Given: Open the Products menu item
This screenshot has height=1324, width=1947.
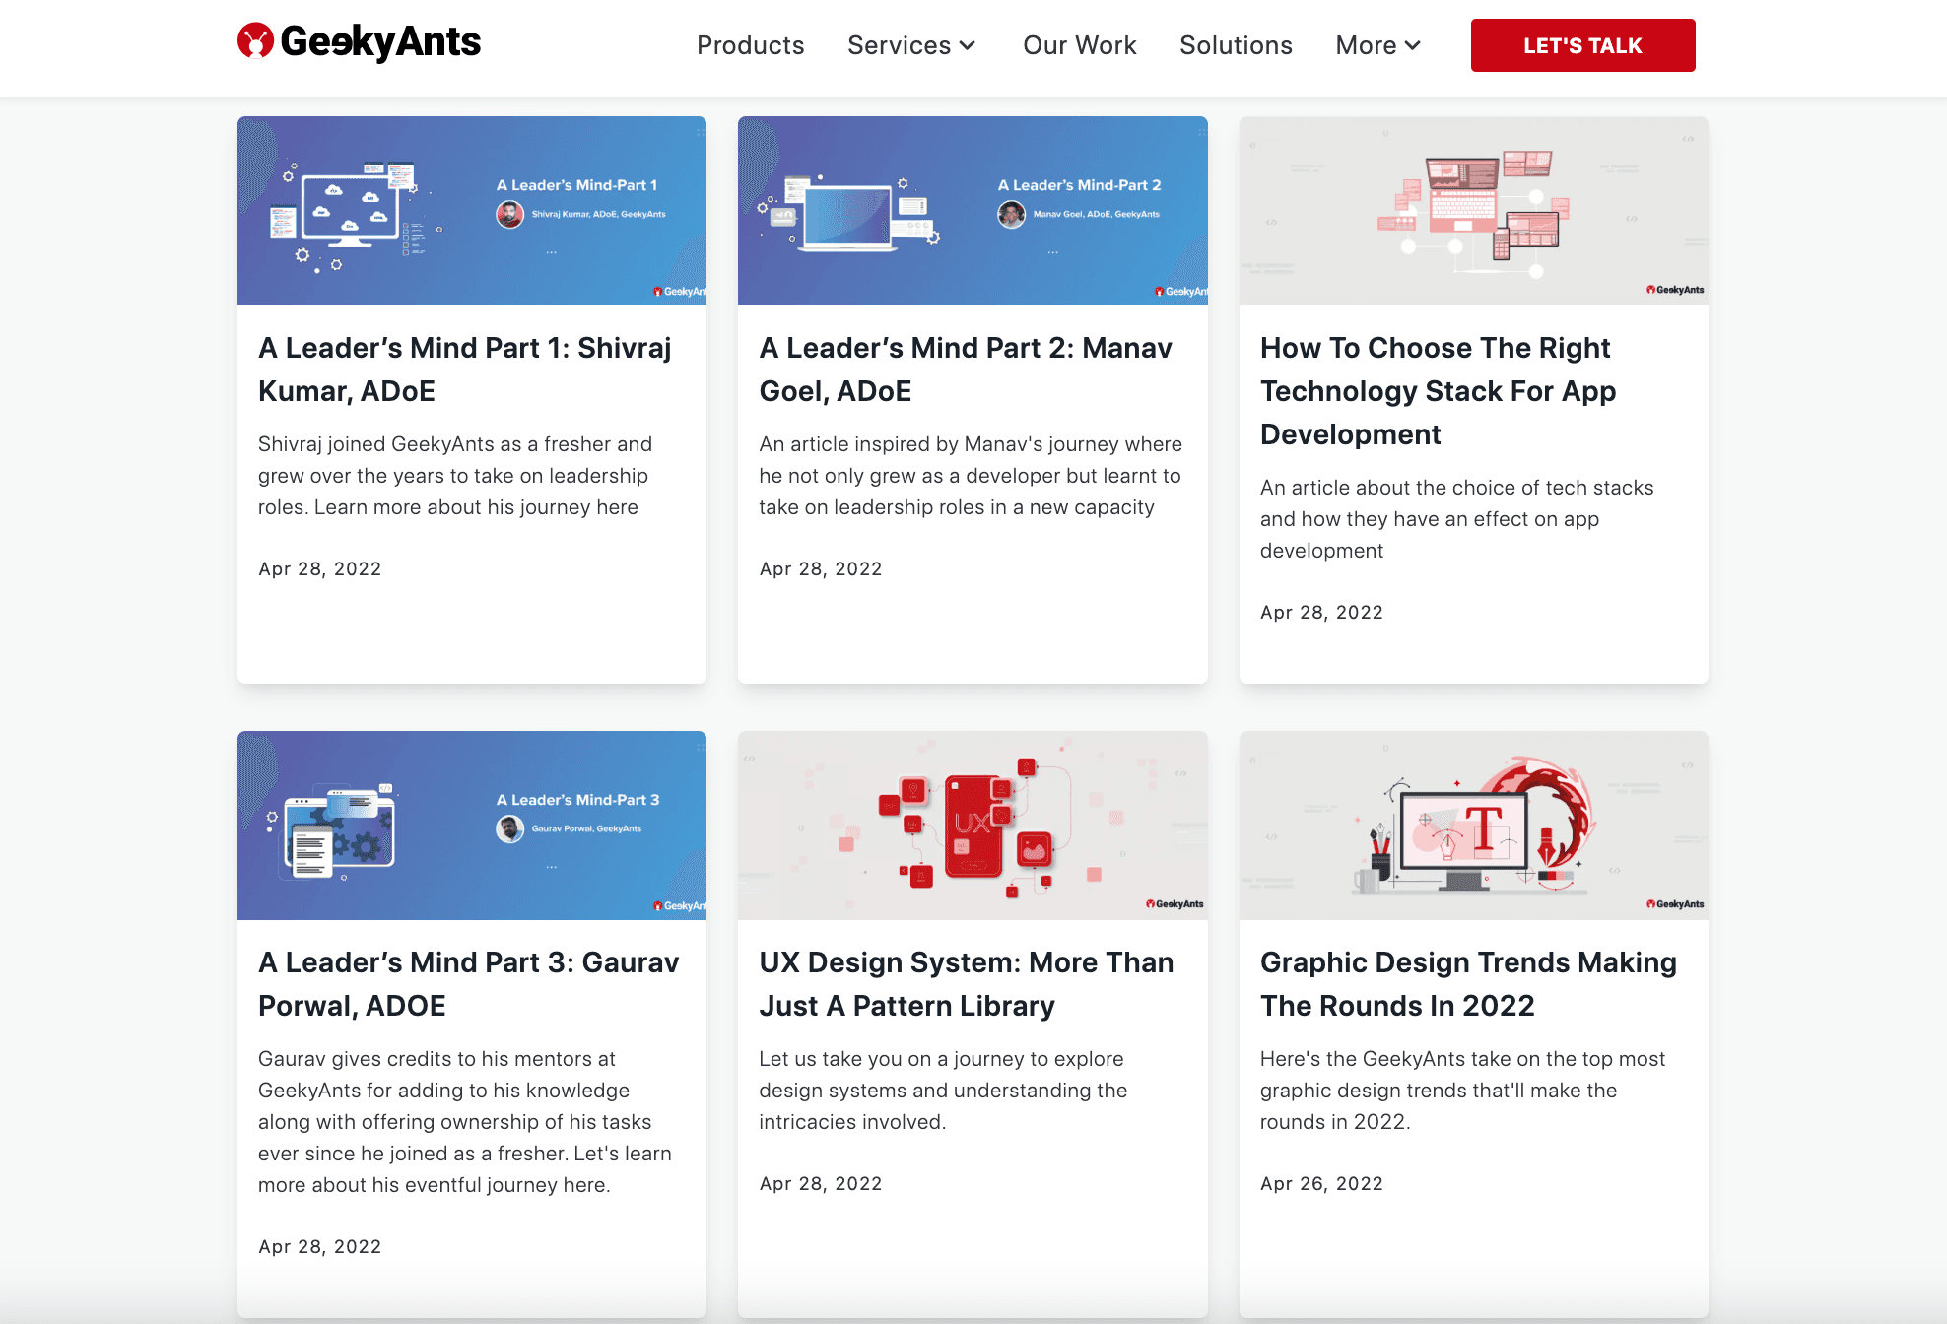Looking at the screenshot, I should pyautogui.click(x=750, y=45).
